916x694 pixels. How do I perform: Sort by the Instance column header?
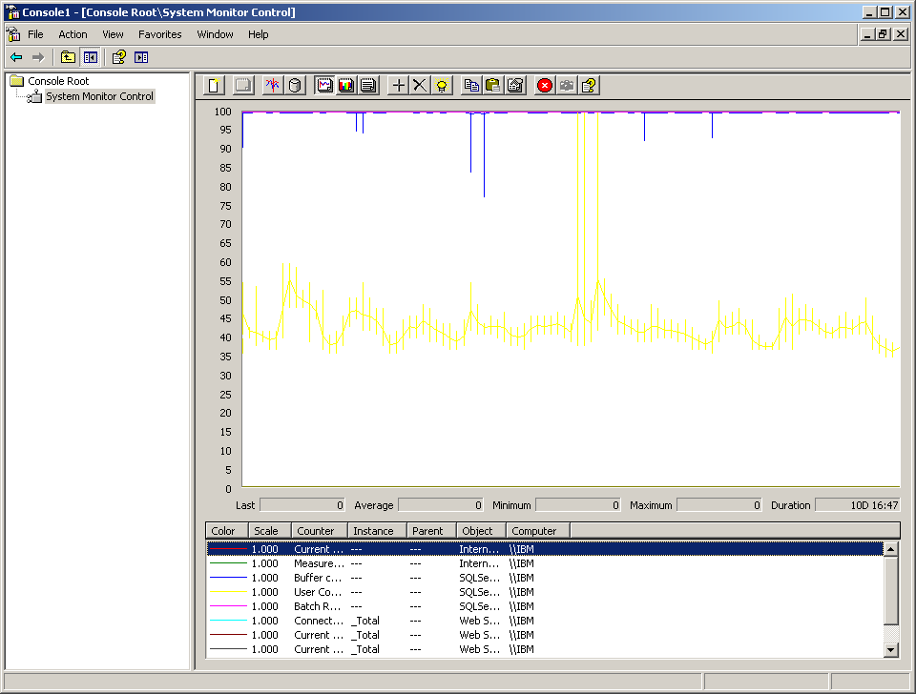[377, 531]
